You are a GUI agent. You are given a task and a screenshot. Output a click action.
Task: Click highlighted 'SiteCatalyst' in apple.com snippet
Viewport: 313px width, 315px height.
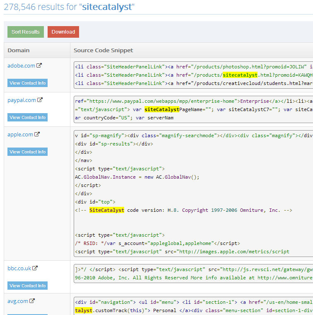point(107,210)
